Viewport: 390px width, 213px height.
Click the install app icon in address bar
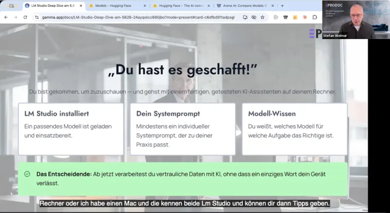[x=245, y=17]
